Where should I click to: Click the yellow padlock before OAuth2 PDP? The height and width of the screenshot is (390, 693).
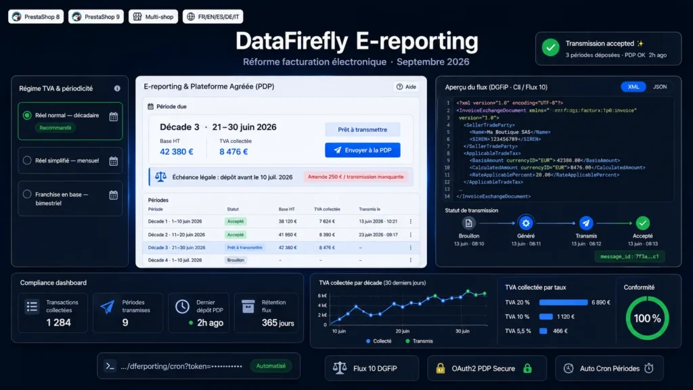click(x=440, y=368)
